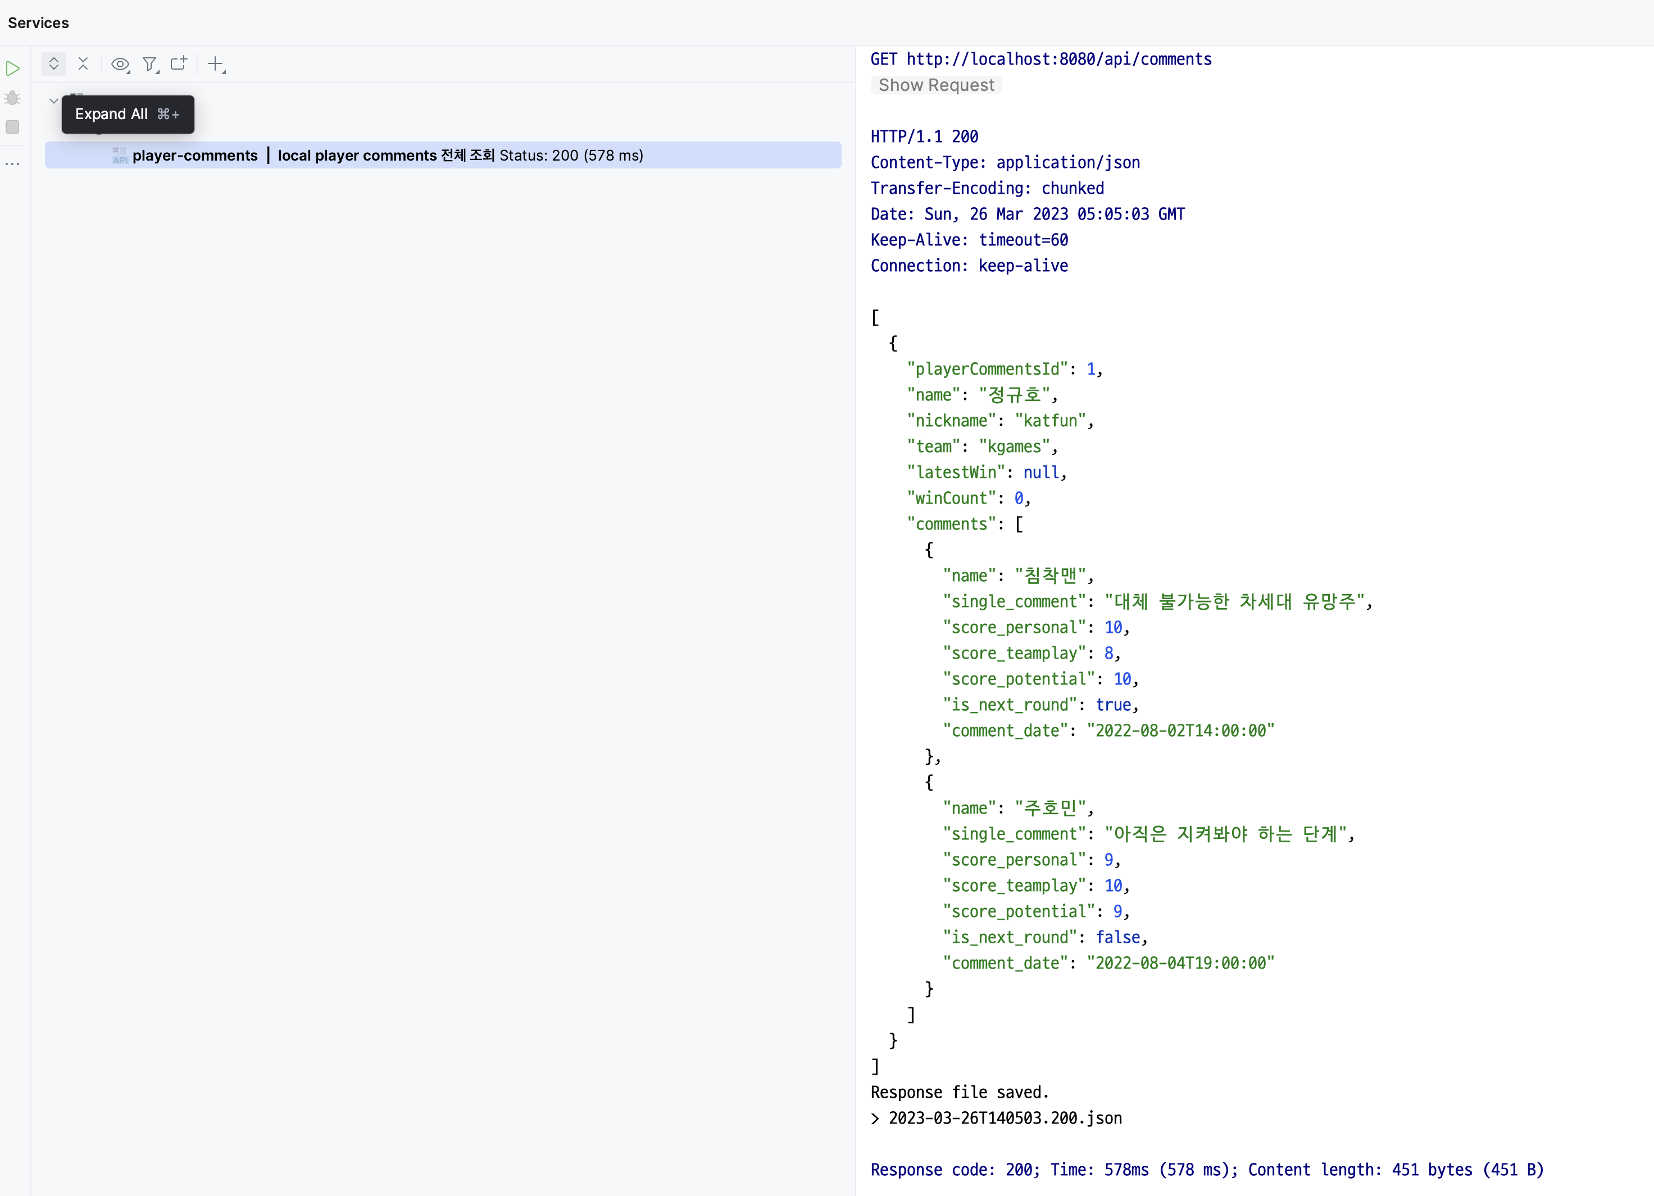Open the Filter funnel dropdown
The height and width of the screenshot is (1196, 1654).
click(x=150, y=65)
